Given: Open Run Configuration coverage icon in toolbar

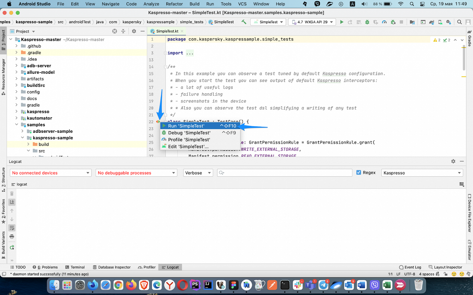Looking at the screenshot, I should coord(376,22).
